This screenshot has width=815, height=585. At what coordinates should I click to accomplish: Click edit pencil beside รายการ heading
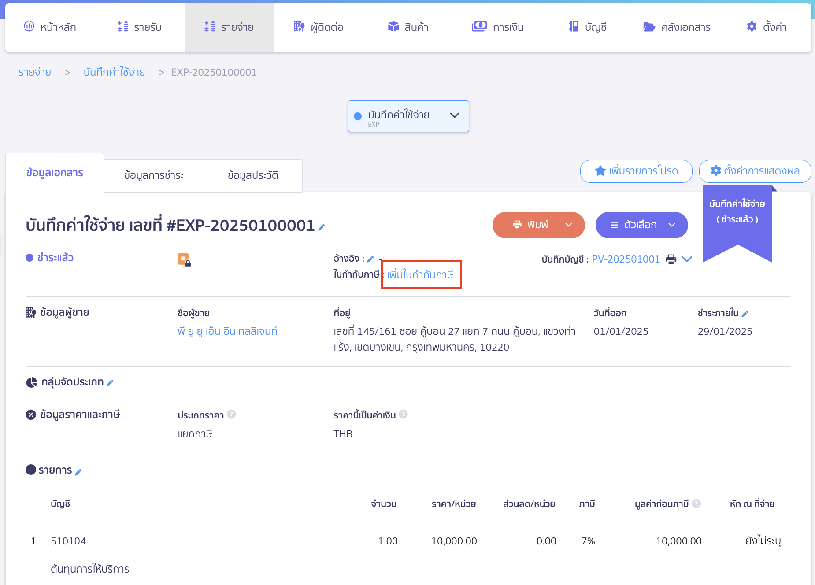point(78,472)
